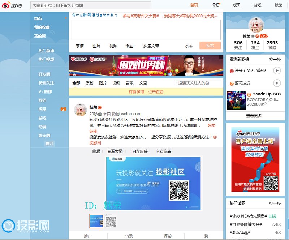
Task: Select the first post image thumbnail
Action: (96, 221)
